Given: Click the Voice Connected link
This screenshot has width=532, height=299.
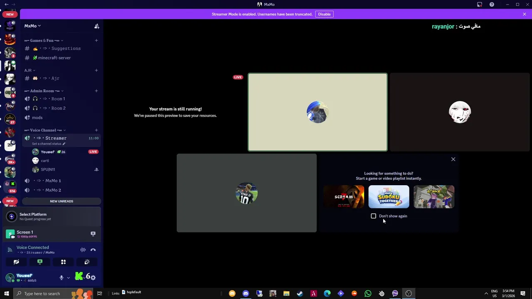Looking at the screenshot, I should pyautogui.click(x=32, y=248).
